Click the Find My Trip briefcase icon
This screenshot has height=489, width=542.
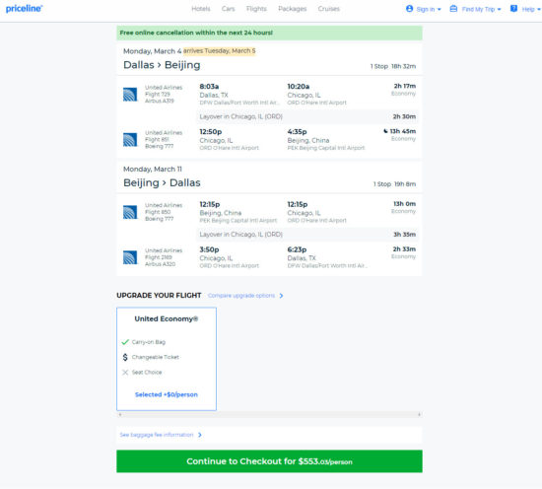[x=453, y=9]
